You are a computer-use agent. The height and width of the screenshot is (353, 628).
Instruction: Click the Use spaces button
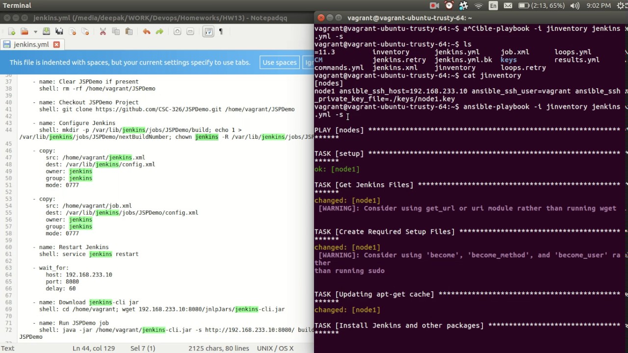(x=279, y=62)
